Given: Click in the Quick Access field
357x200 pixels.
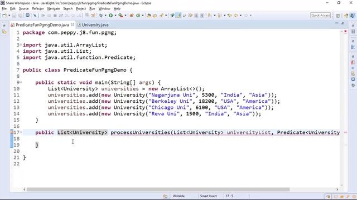Looking at the screenshot, I should (x=320, y=15).
